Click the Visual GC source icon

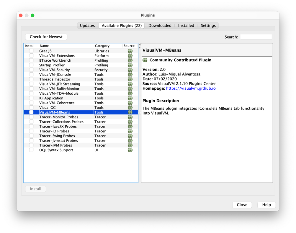click(x=130, y=107)
